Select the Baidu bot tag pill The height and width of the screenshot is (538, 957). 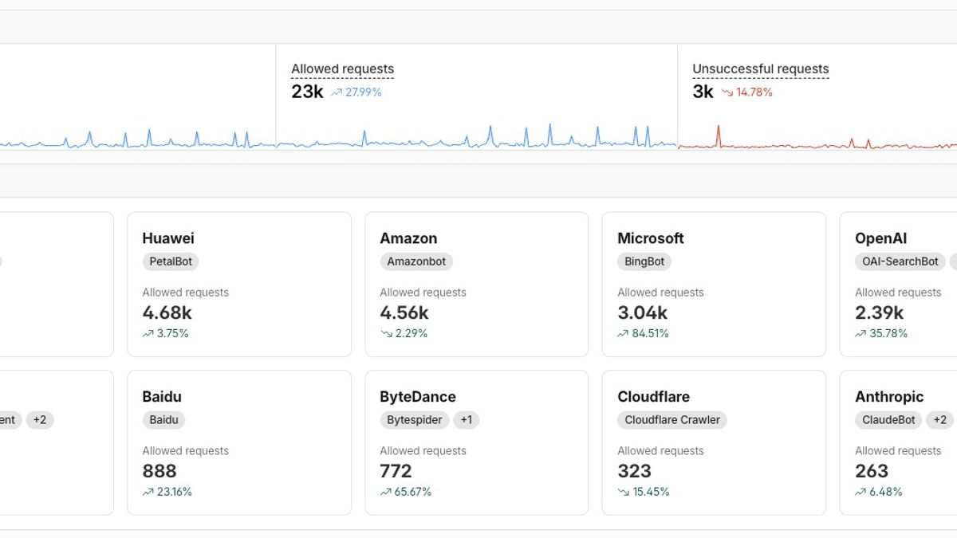(x=164, y=420)
